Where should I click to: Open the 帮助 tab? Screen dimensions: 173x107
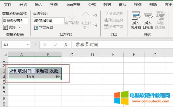(153, 5)
